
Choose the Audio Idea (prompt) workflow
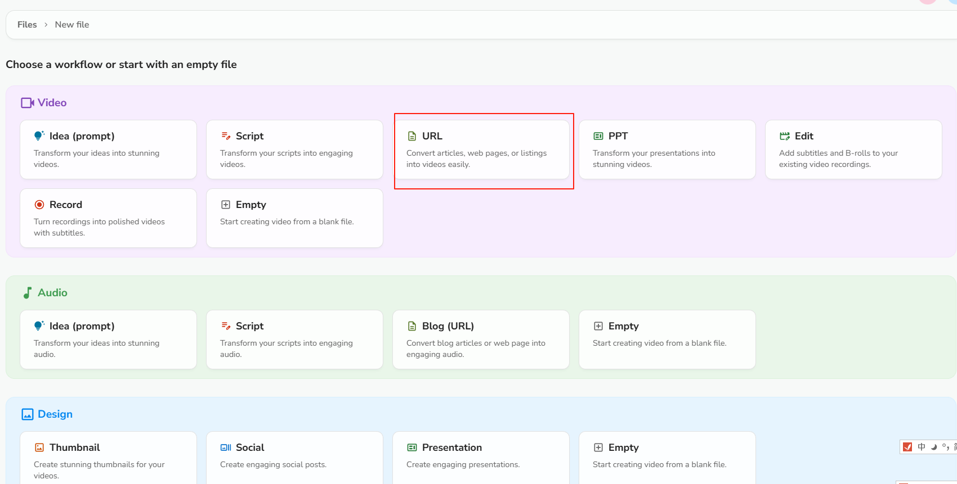tap(108, 340)
